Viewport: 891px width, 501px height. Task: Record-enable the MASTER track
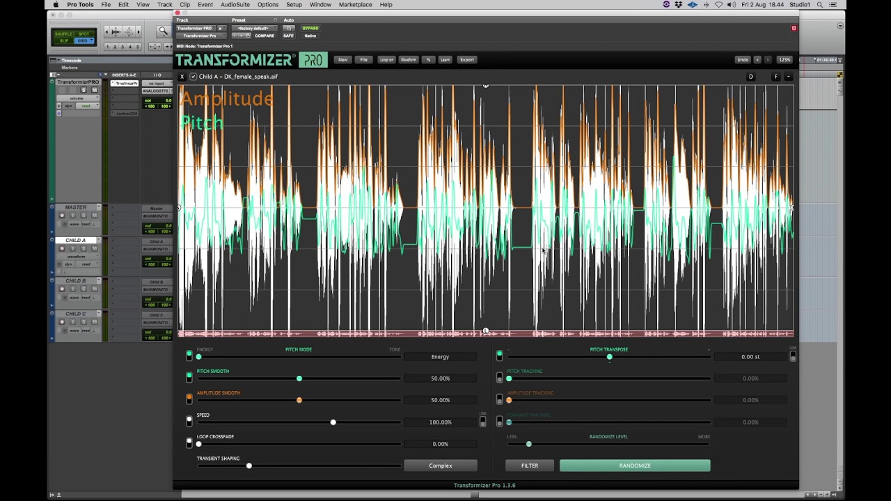62,216
